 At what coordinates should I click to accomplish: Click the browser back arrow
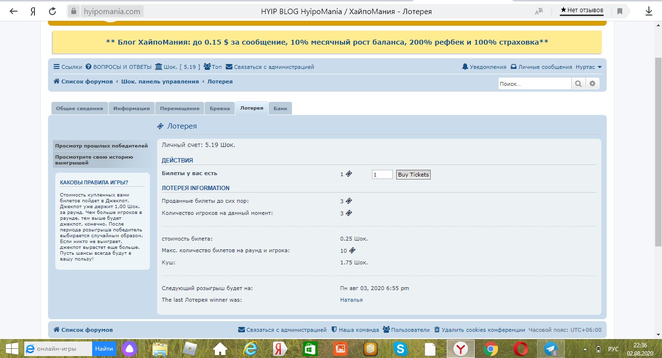click(x=14, y=11)
